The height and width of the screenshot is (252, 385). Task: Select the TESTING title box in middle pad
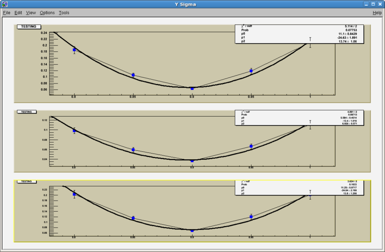(x=26, y=112)
